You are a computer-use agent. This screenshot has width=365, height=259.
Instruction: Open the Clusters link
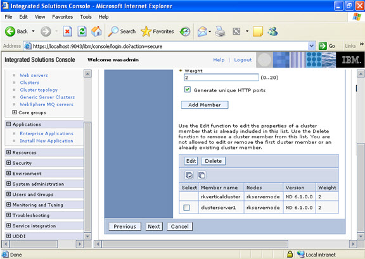coord(30,83)
